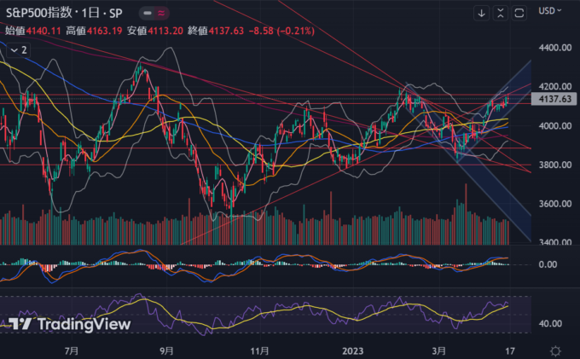Click the 4400.00 price axis label

point(554,49)
